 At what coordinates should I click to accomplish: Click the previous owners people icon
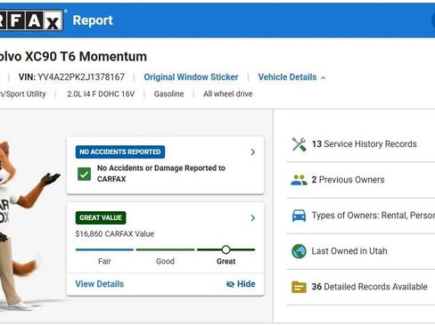point(299,180)
